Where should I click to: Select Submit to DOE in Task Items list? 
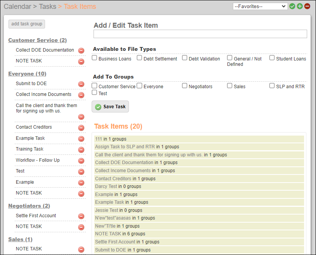pyautogui.click(x=199, y=250)
